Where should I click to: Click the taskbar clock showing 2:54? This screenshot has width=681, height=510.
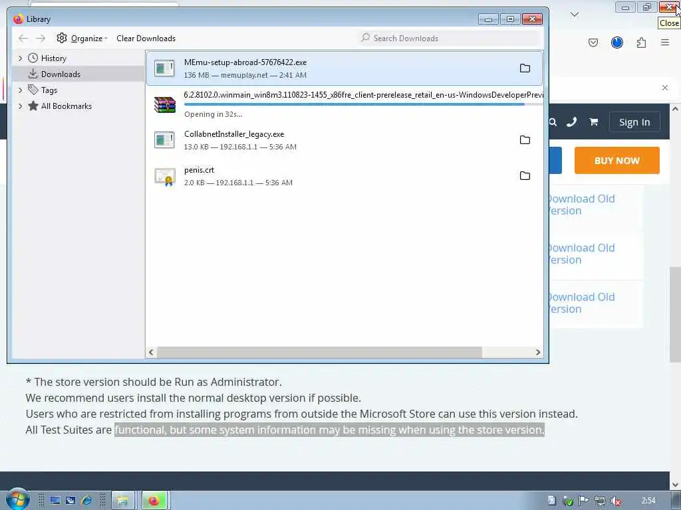pyautogui.click(x=648, y=501)
